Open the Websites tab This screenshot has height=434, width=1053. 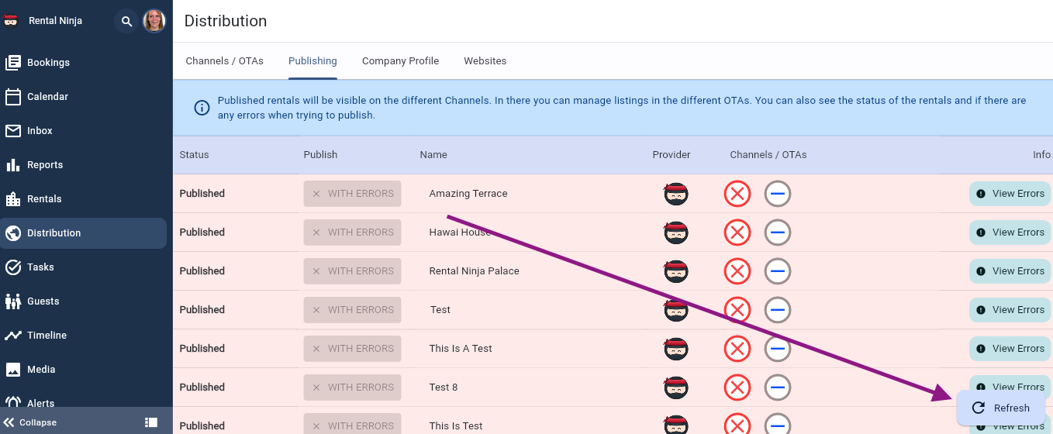485,61
